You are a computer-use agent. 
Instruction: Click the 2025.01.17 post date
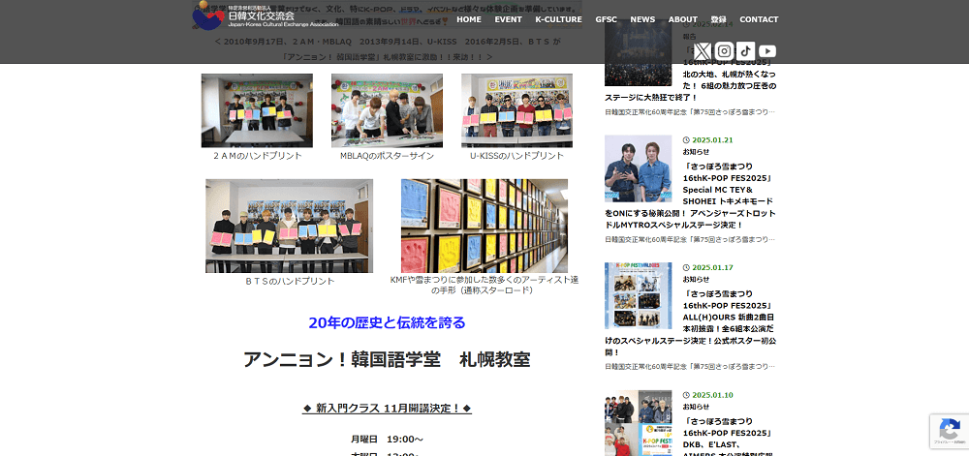[x=712, y=268]
